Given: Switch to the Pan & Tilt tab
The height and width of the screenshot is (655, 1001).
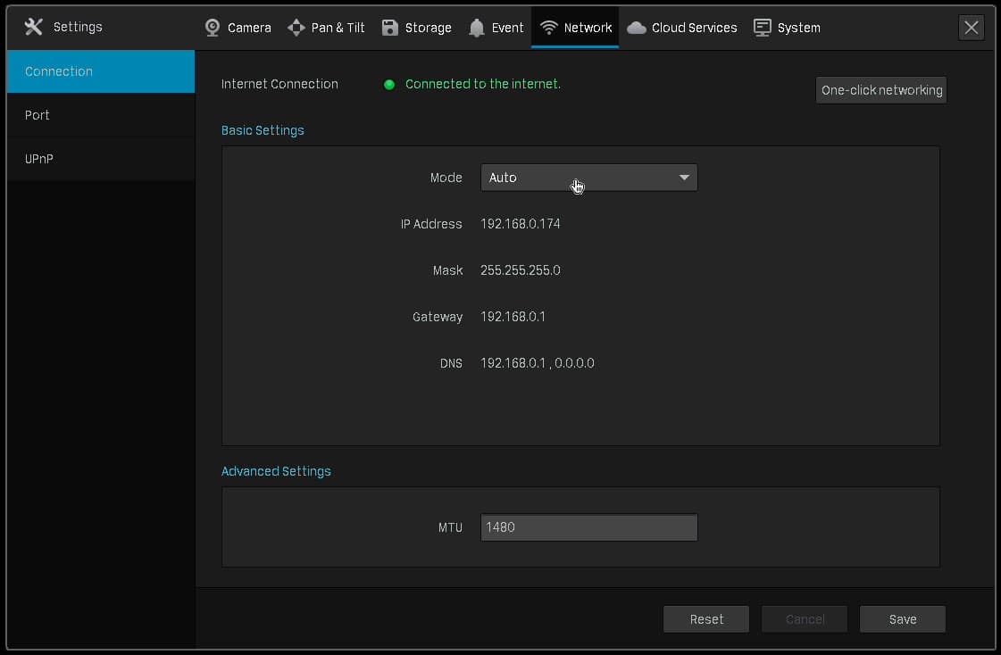Looking at the screenshot, I should [x=326, y=28].
